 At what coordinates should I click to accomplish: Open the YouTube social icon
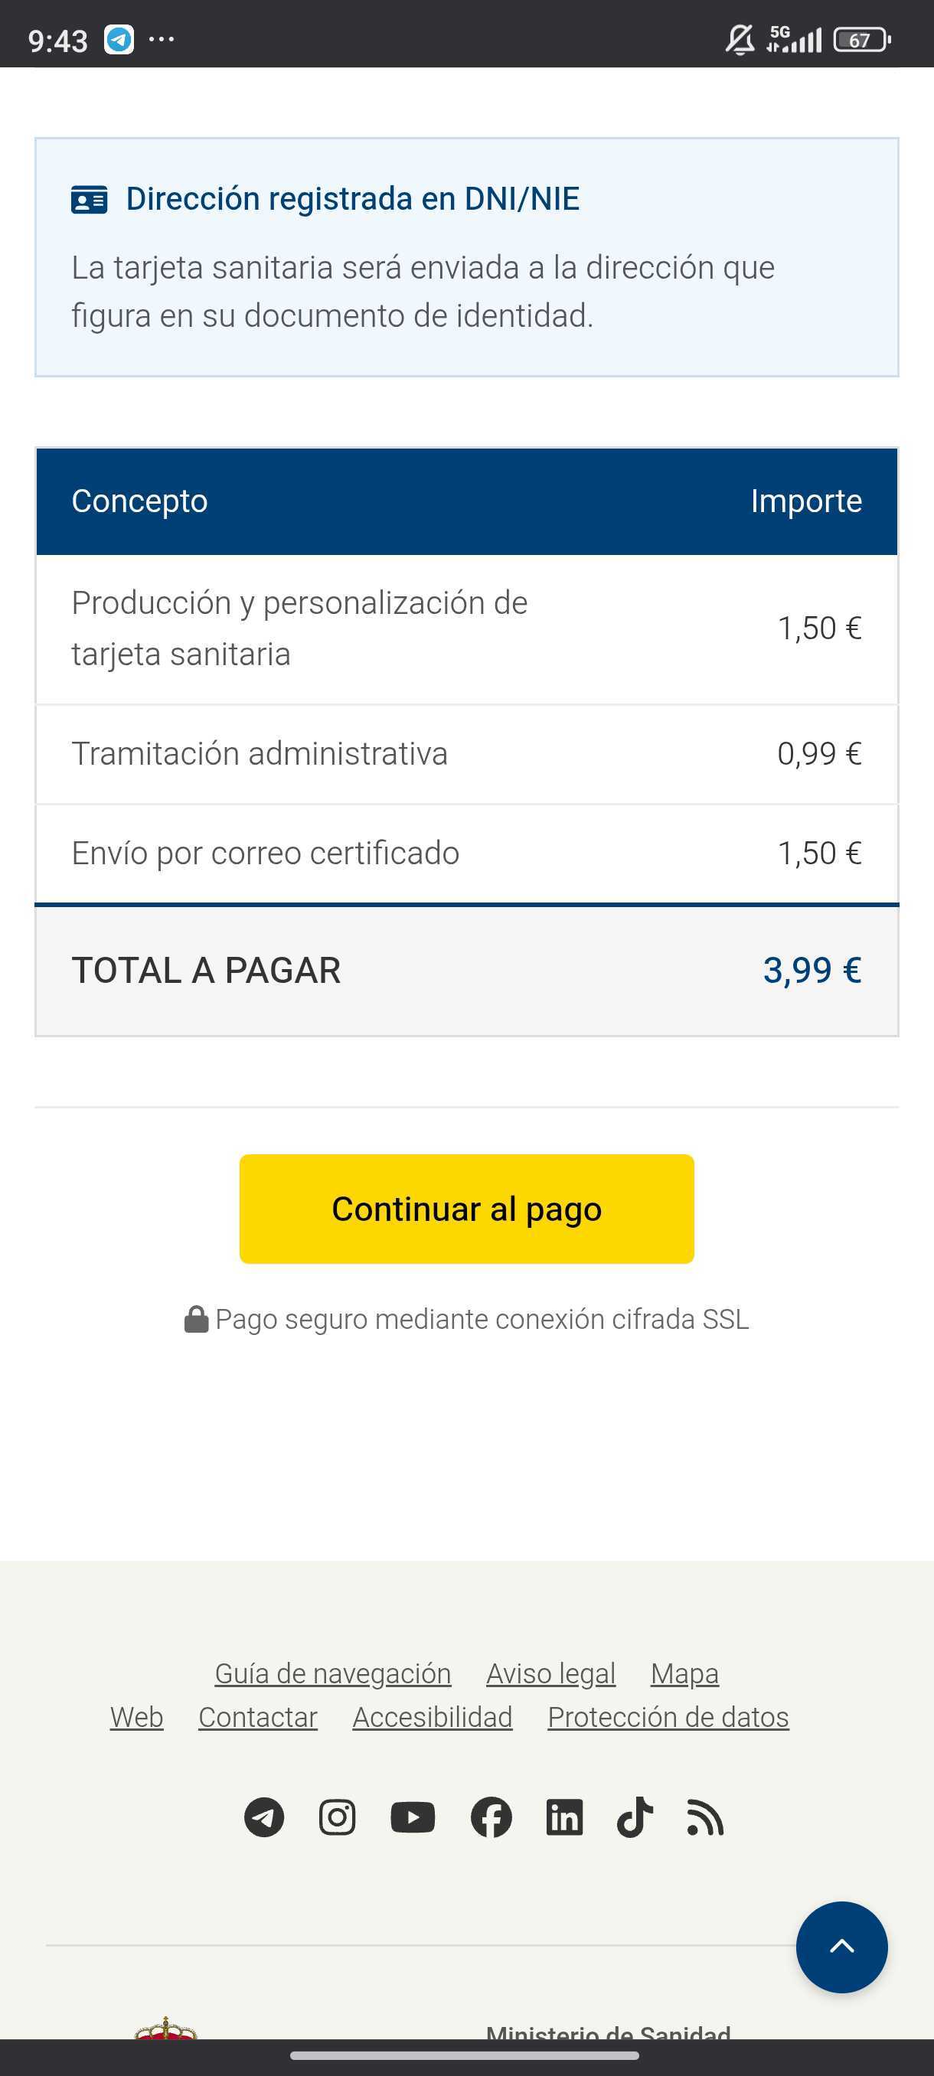pyautogui.click(x=413, y=1817)
